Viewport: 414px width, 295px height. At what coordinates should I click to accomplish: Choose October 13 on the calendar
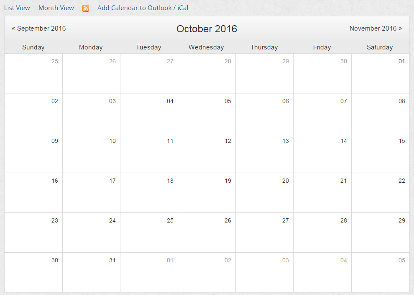coord(265,153)
